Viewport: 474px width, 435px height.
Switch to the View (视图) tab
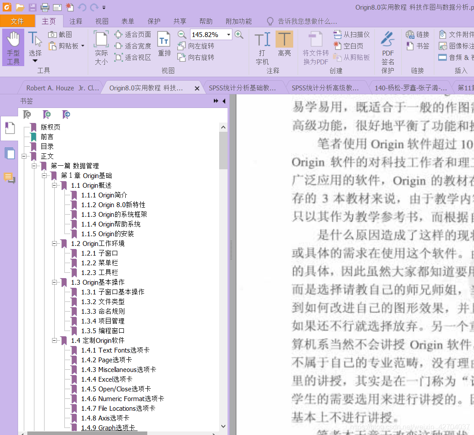pos(102,21)
